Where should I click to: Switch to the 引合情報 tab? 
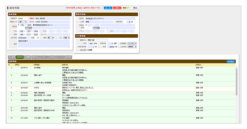12,57
